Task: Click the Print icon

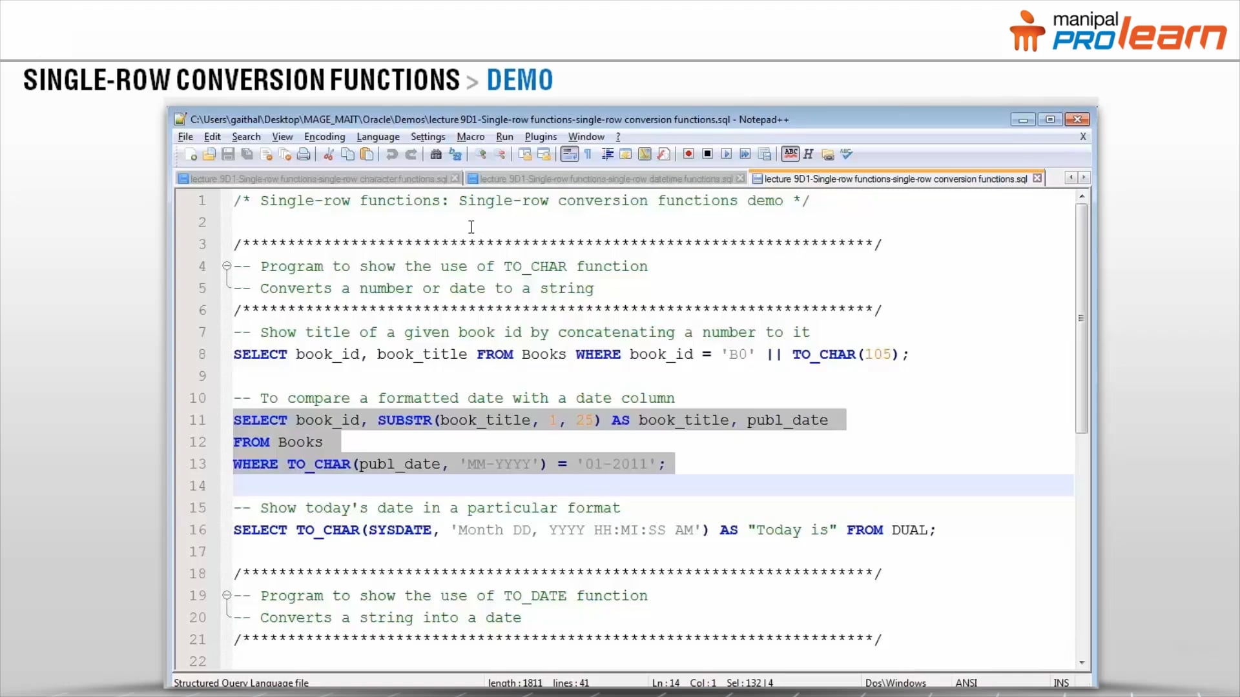Action: 304,154
